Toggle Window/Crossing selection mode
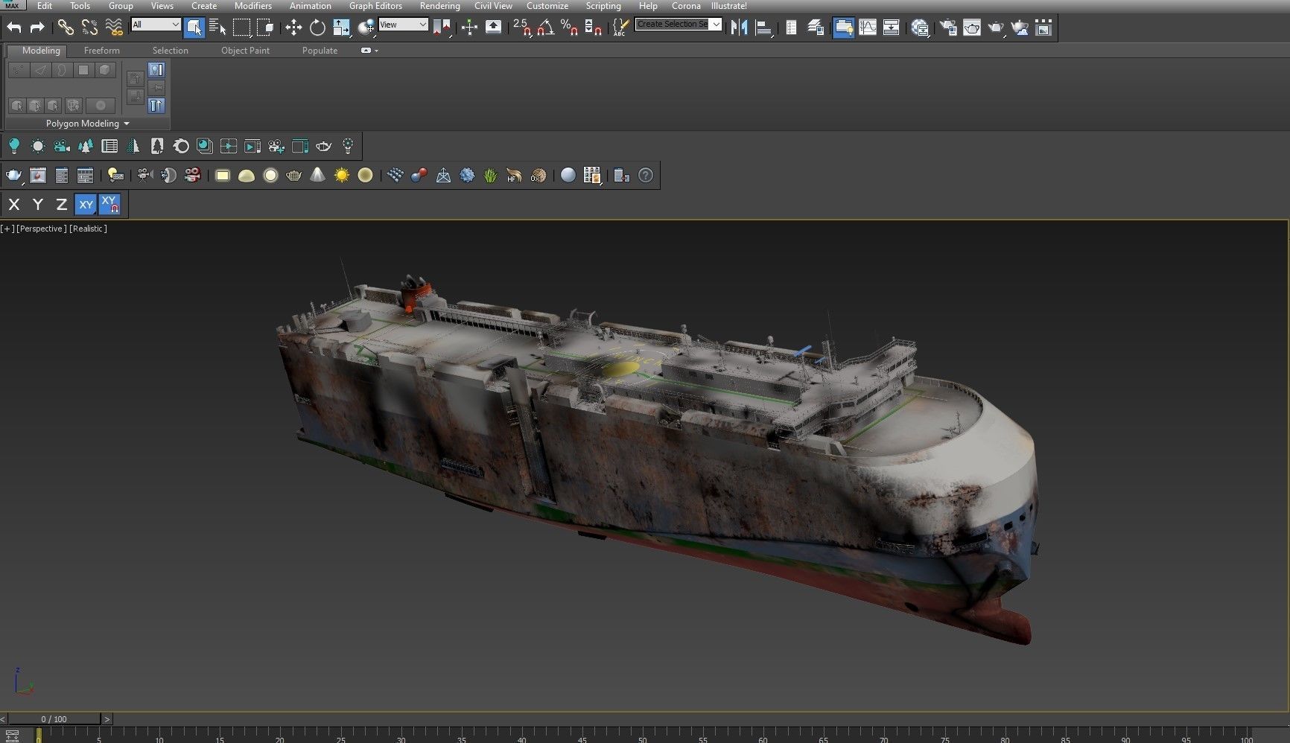Screen dimensions: 1290x743 pos(265,28)
